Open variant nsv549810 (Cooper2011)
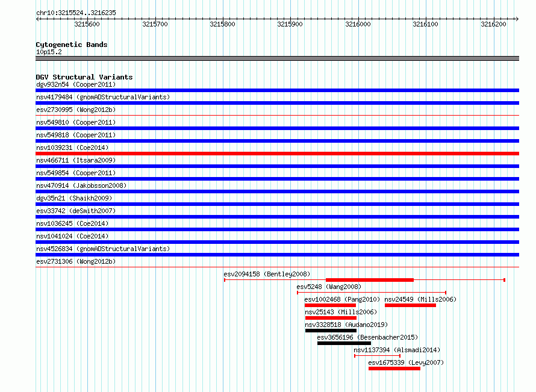 point(76,122)
